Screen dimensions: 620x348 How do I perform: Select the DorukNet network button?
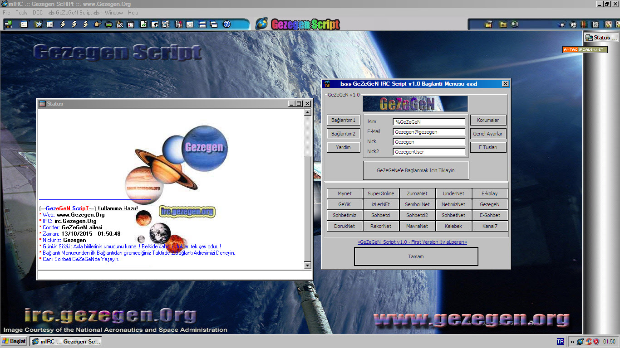tap(345, 226)
